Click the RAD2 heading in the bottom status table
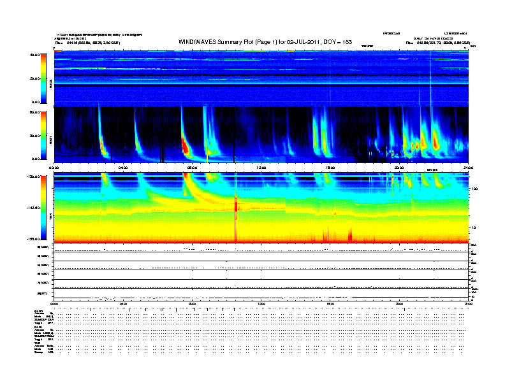Screen dimensions: 505x390 pyautogui.click(x=39, y=311)
